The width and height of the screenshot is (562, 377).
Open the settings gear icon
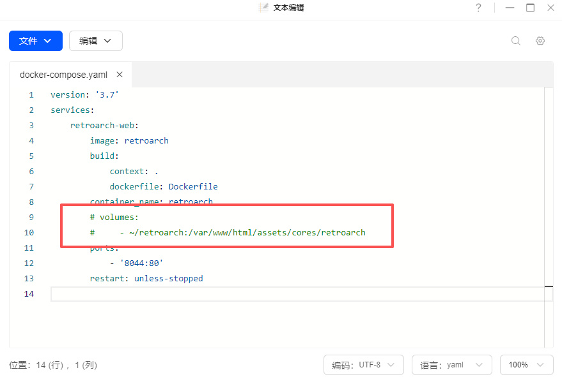(540, 41)
